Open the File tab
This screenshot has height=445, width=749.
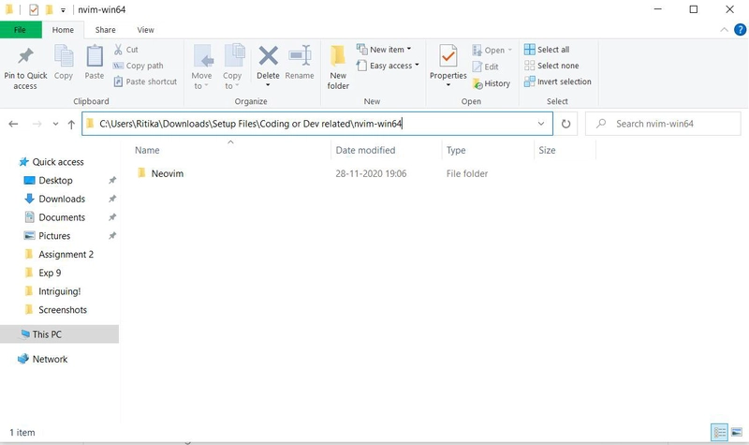(20, 30)
